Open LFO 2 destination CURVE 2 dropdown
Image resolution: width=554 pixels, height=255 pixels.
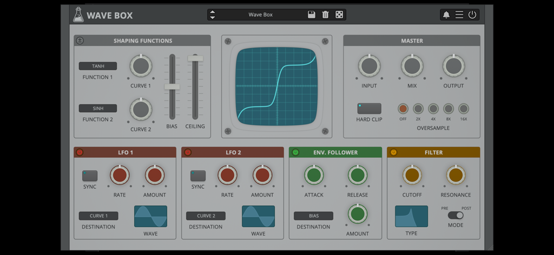(206, 216)
